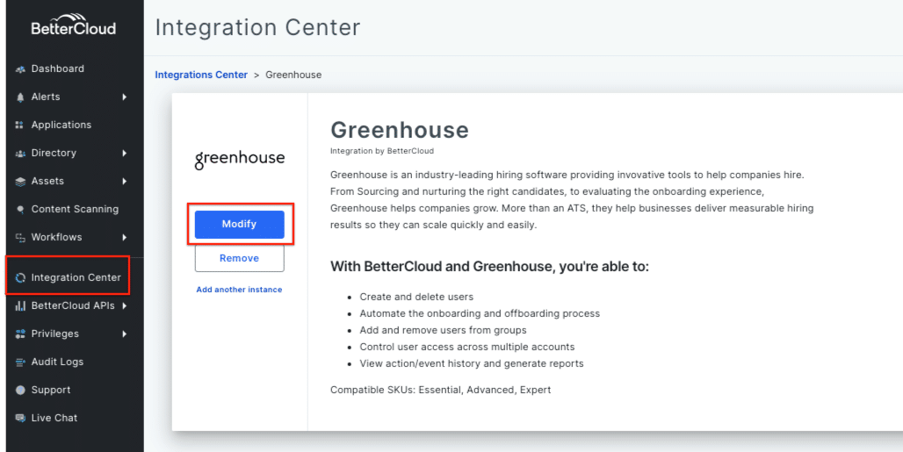Image resolution: width=903 pixels, height=452 pixels.
Task: Click the Compatible SKUs line
Action: coord(441,390)
